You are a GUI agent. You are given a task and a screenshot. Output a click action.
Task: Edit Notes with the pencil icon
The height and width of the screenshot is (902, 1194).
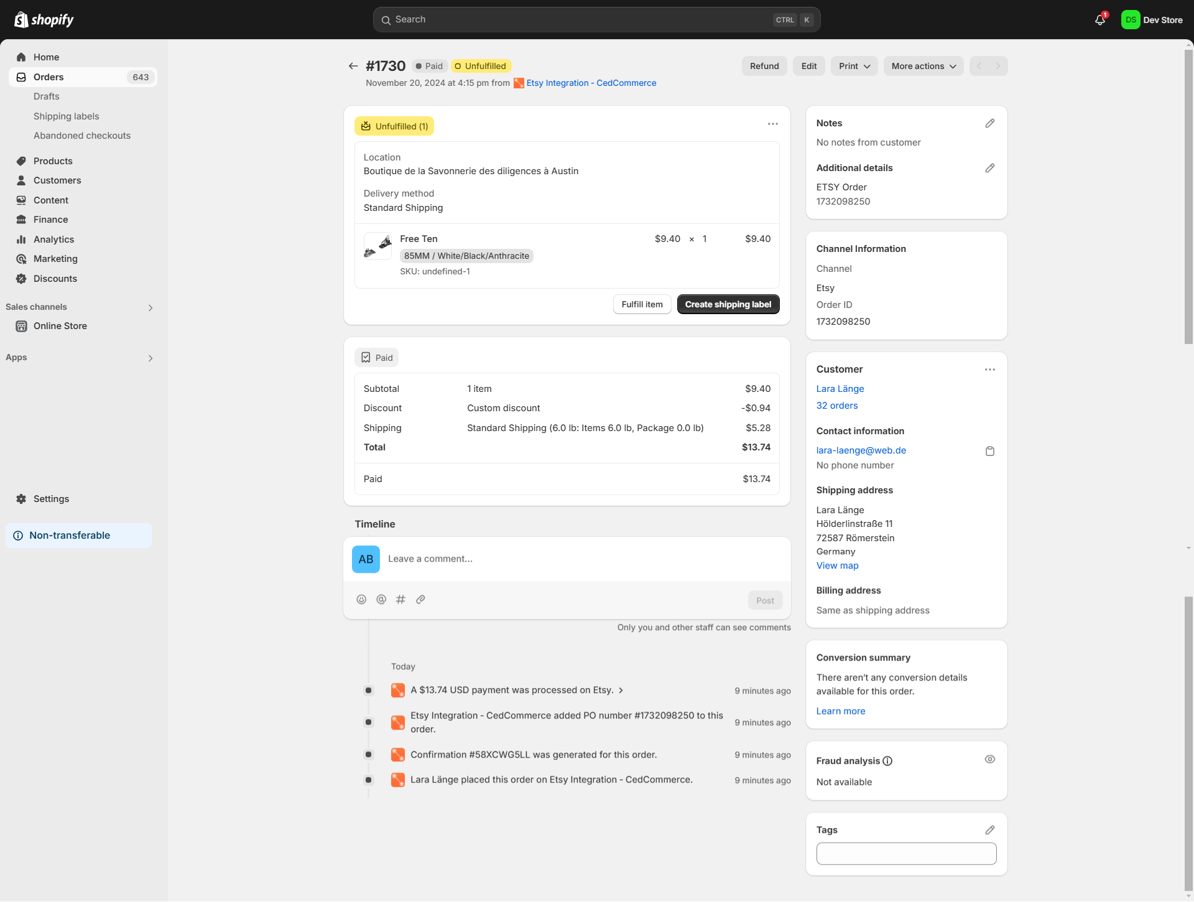tap(990, 123)
